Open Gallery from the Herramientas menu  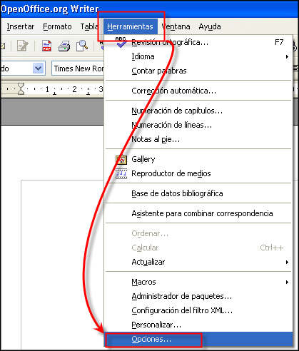click(198, 159)
